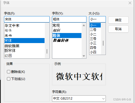Select size 二号

click(x=95, y=30)
